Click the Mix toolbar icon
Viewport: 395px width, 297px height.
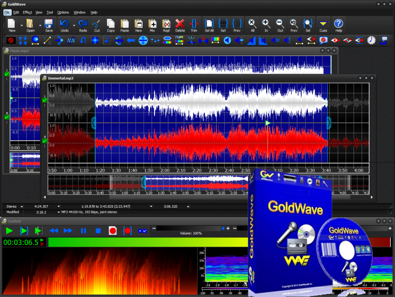click(153, 24)
